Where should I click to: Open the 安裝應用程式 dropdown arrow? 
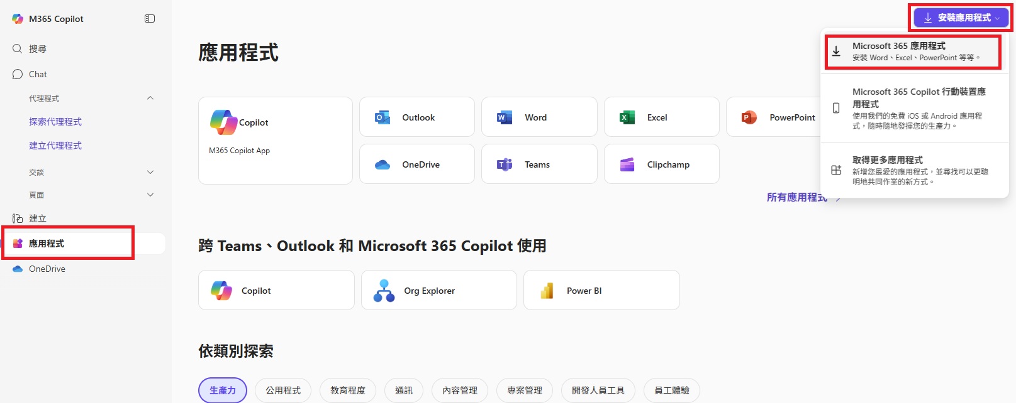tap(997, 18)
